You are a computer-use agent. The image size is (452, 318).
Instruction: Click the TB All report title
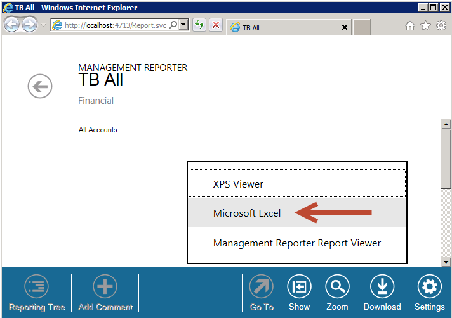(x=100, y=80)
